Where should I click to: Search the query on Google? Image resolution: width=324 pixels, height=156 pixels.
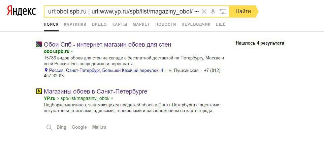coord(79,127)
